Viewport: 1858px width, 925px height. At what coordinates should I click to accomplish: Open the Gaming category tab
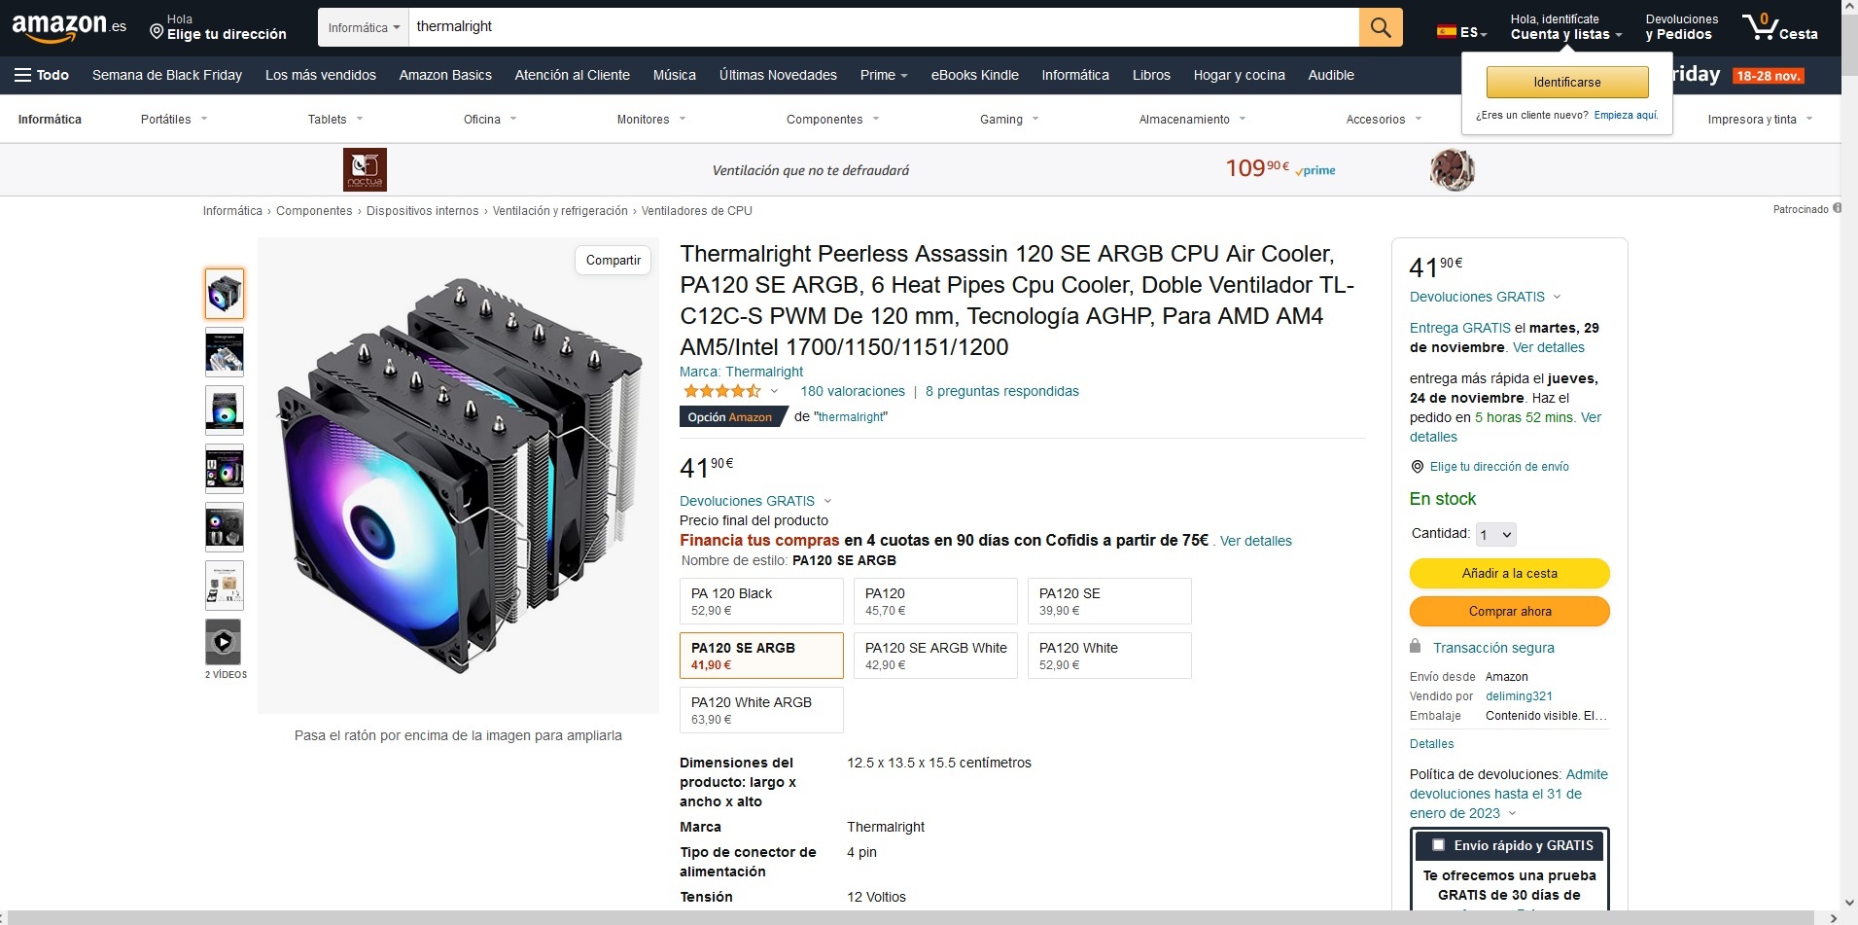click(x=1009, y=120)
